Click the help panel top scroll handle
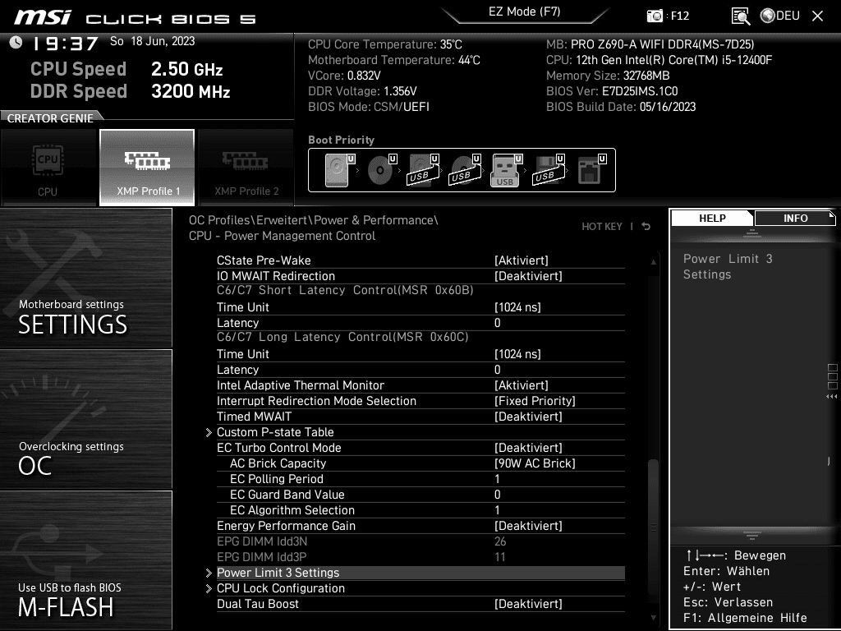841x631 pixels. pos(752,233)
